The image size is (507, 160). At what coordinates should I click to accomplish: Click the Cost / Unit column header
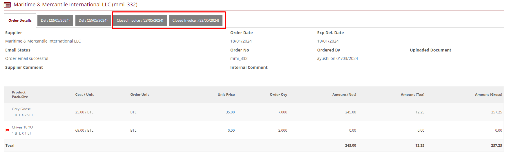pos(84,95)
